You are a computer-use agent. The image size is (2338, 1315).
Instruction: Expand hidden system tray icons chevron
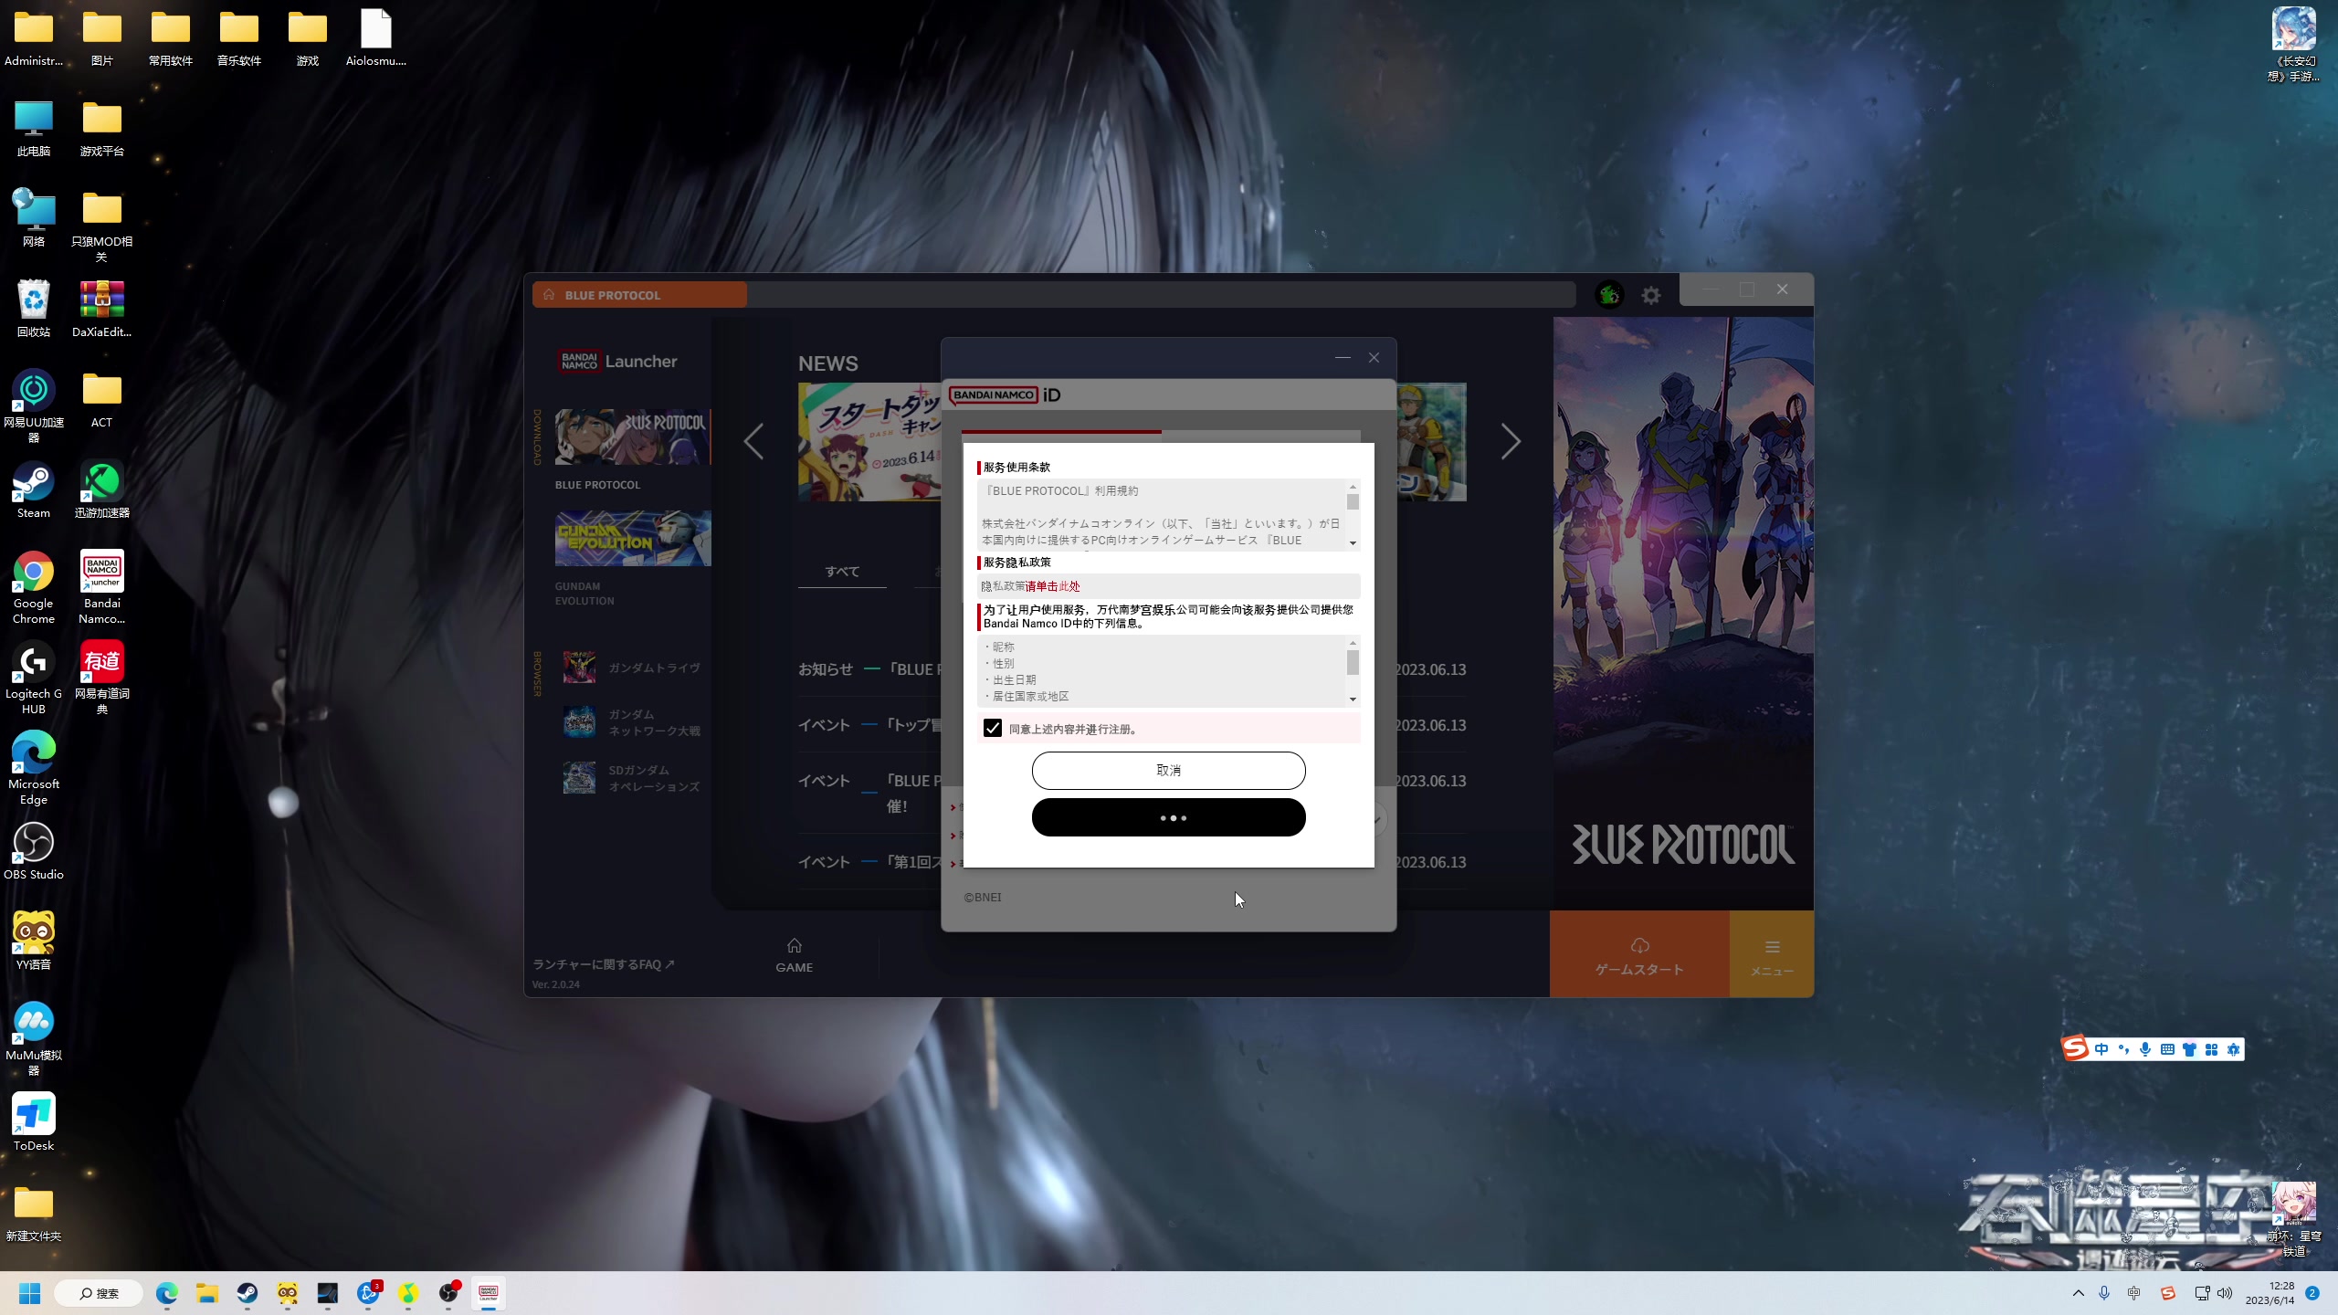point(2079,1293)
